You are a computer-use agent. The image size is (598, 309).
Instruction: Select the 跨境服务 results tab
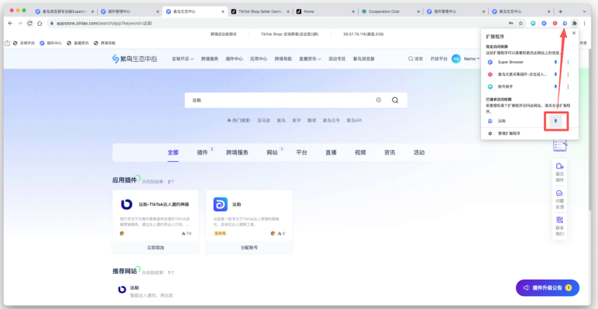(x=236, y=152)
